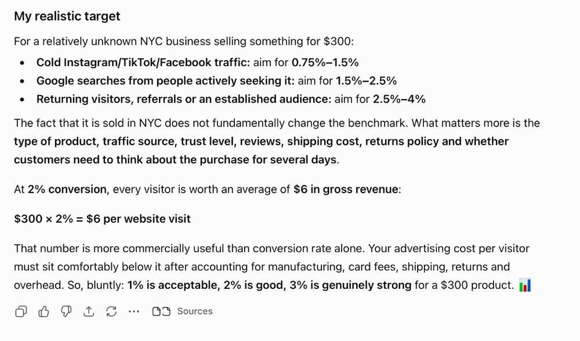Click the '$300 × 2% = $6 per website visit' formula
580x341 pixels.
(x=103, y=219)
